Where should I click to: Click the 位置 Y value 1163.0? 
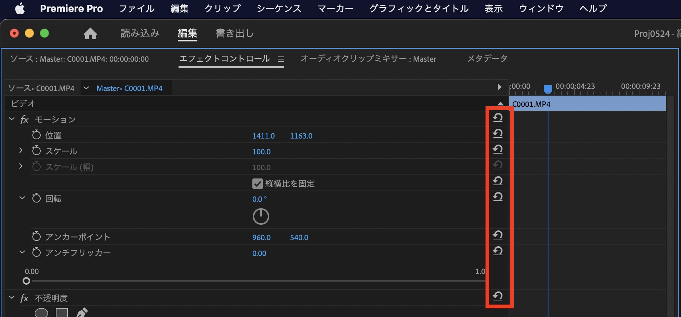coord(301,136)
